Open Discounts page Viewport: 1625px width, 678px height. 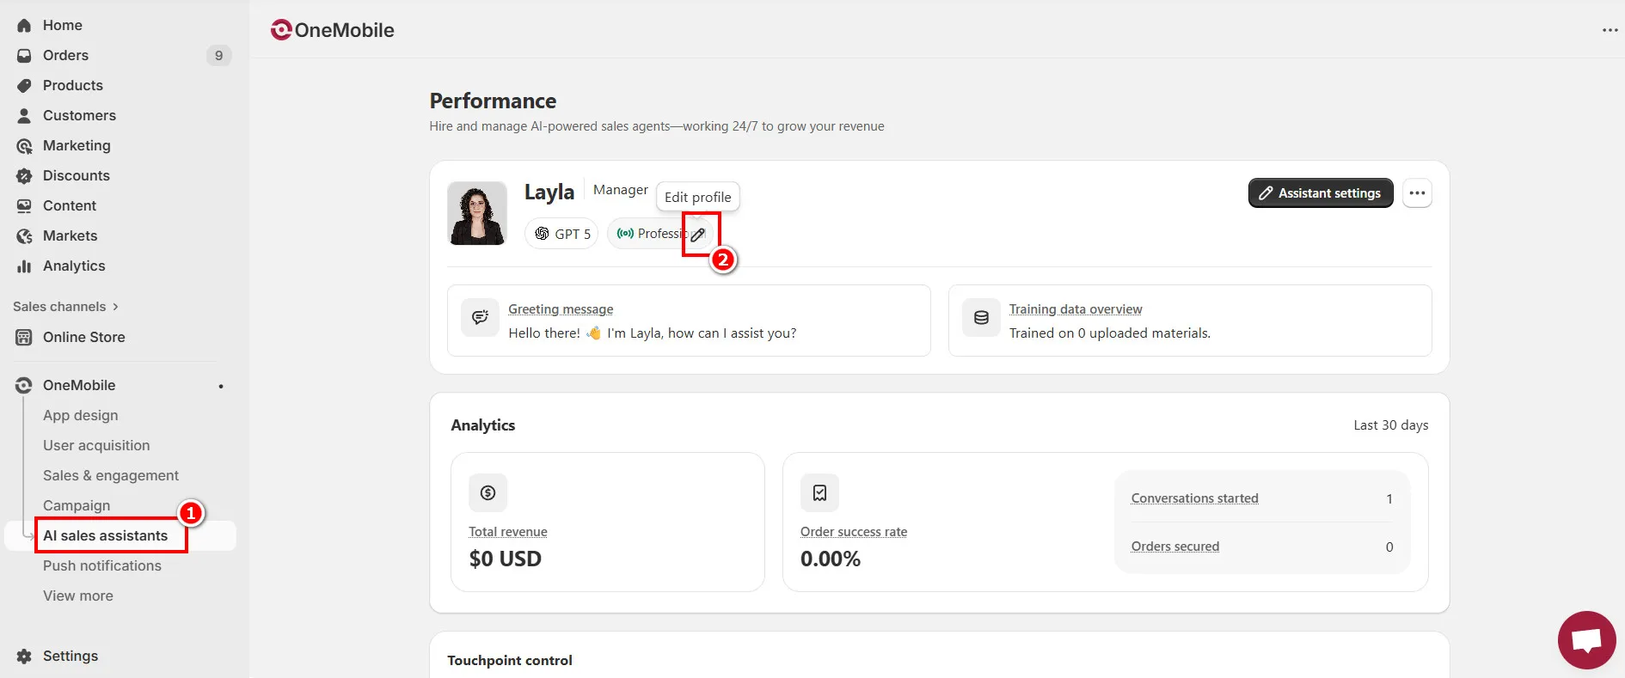click(77, 175)
